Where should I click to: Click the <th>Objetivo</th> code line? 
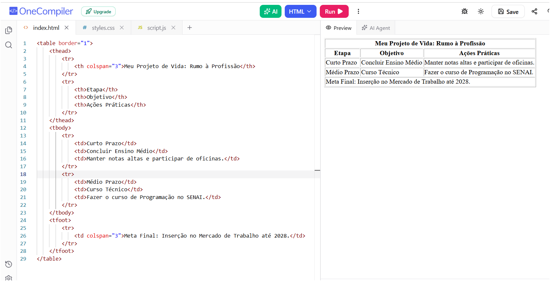click(x=101, y=97)
